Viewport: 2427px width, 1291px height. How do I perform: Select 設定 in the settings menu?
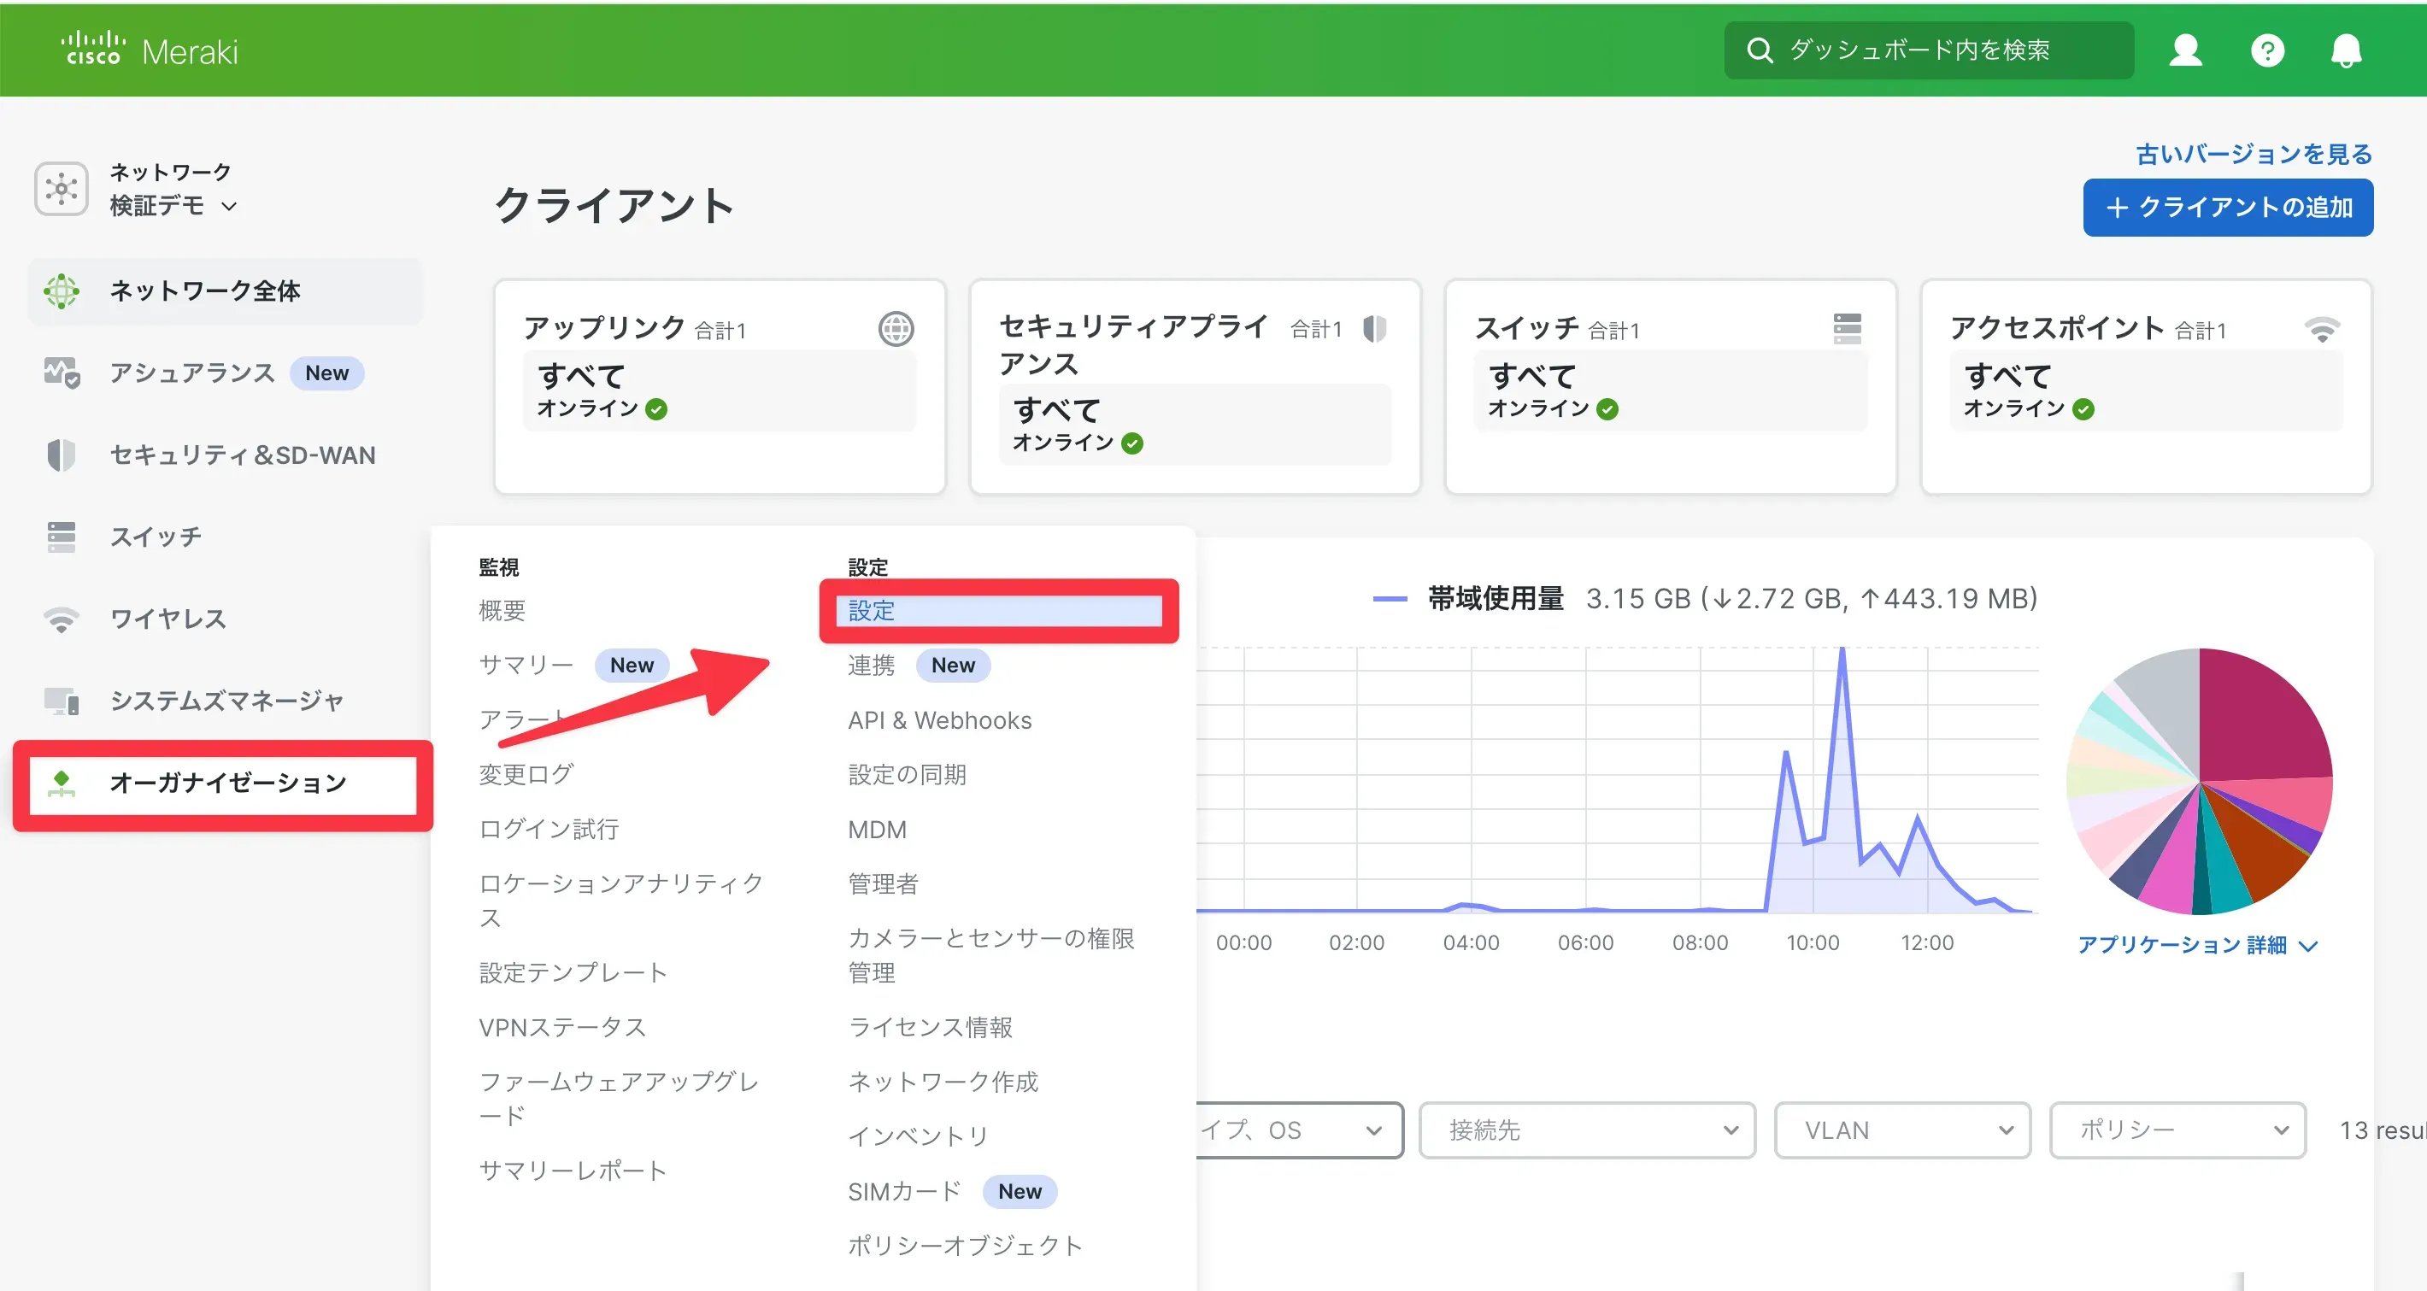pyautogui.click(x=999, y=611)
